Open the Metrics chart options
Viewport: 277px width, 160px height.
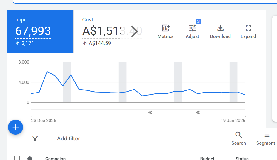(x=165, y=31)
